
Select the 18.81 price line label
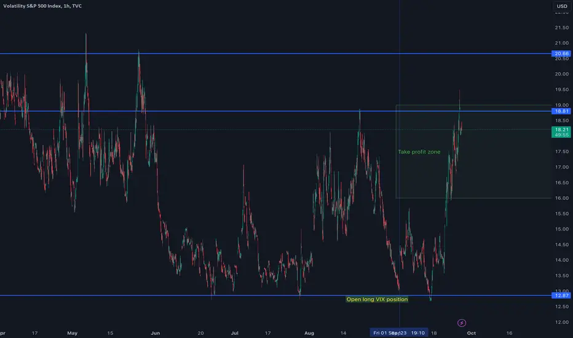click(561, 111)
